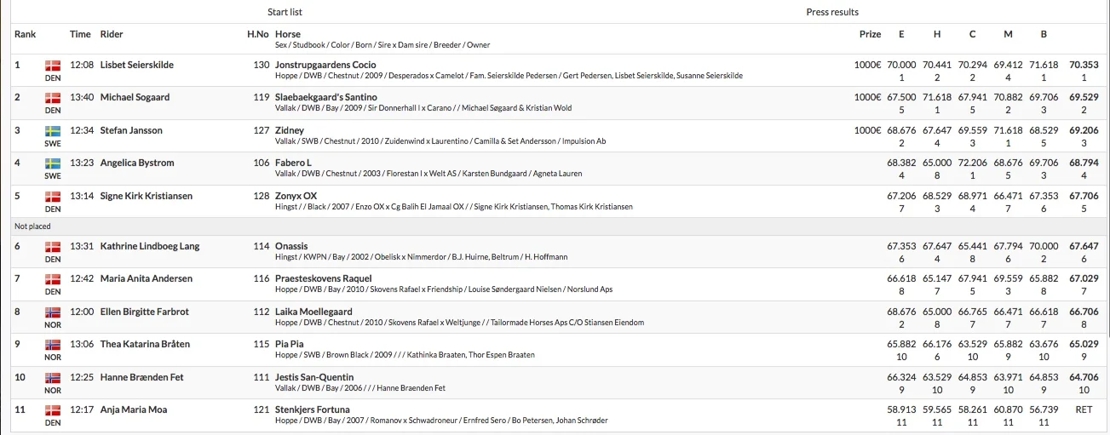Click Norway flag beside Thea Katarina Bråten
Image resolution: width=1110 pixels, height=435 pixels.
pyautogui.click(x=53, y=345)
